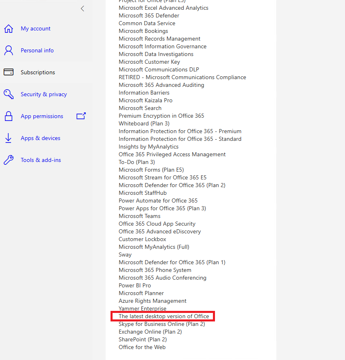The height and width of the screenshot is (360, 345).
Task: Click 'Office 365 Privileged Access Management' text
Action: (x=172, y=154)
